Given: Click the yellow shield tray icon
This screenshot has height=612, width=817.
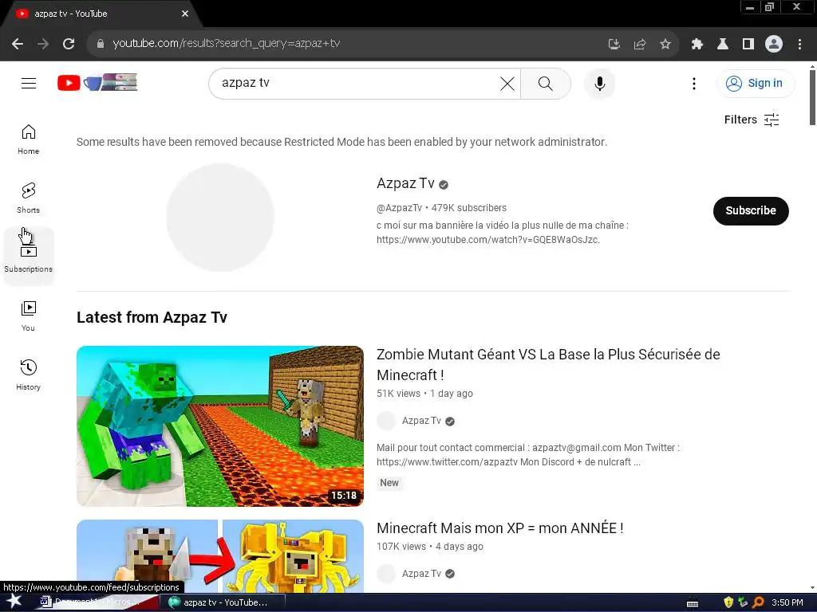Looking at the screenshot, I should point(728,602).
